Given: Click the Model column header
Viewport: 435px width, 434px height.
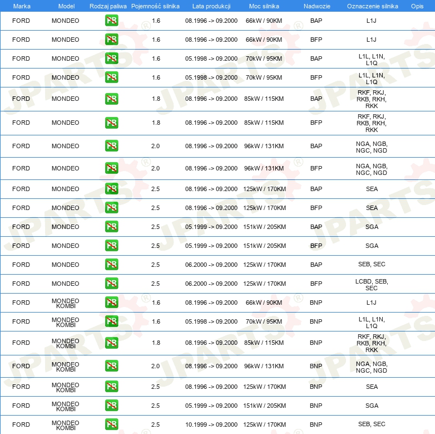Looking at the screenshot, I should tap(66, 6).
